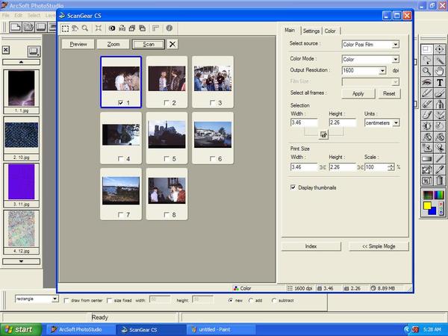
Task: Click the New document icon in PhotoStudio toolbar
Action: tap(16, 28)
